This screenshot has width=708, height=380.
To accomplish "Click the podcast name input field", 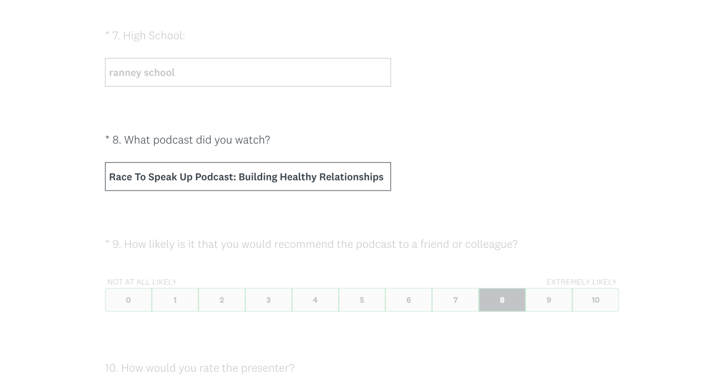I will click(x=248, y=177).
